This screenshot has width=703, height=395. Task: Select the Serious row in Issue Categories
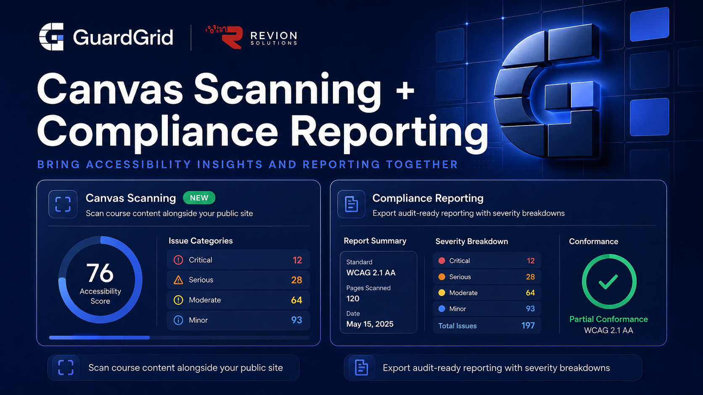(238, 280)
